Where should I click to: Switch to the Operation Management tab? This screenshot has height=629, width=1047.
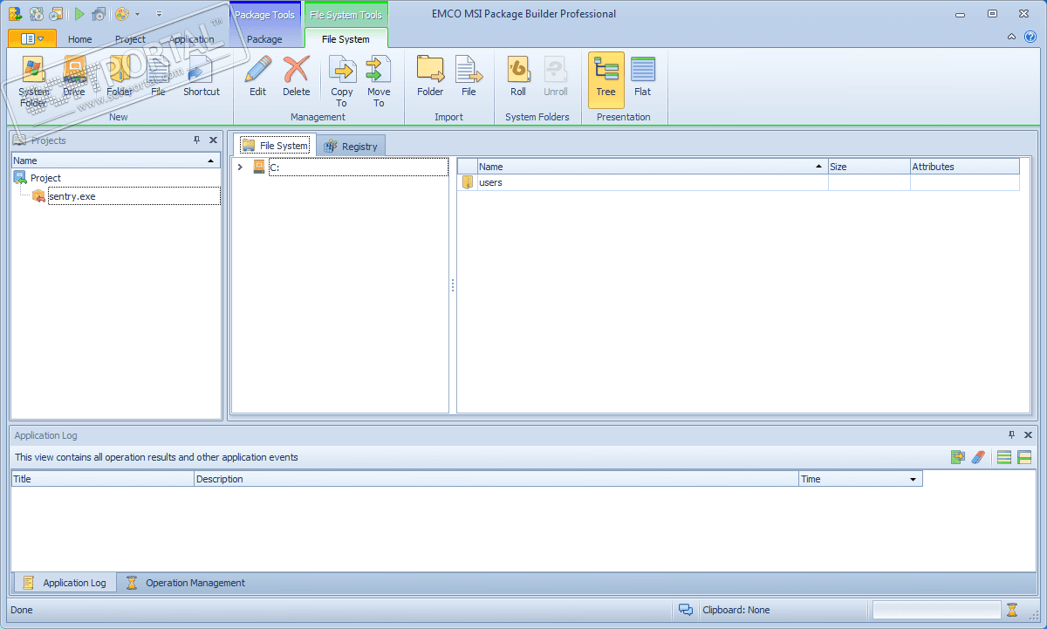[185, 583]
